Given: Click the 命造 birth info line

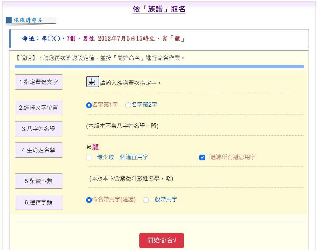Looking at the screenshot, I should pyautogui.click(x=103, y=39).
